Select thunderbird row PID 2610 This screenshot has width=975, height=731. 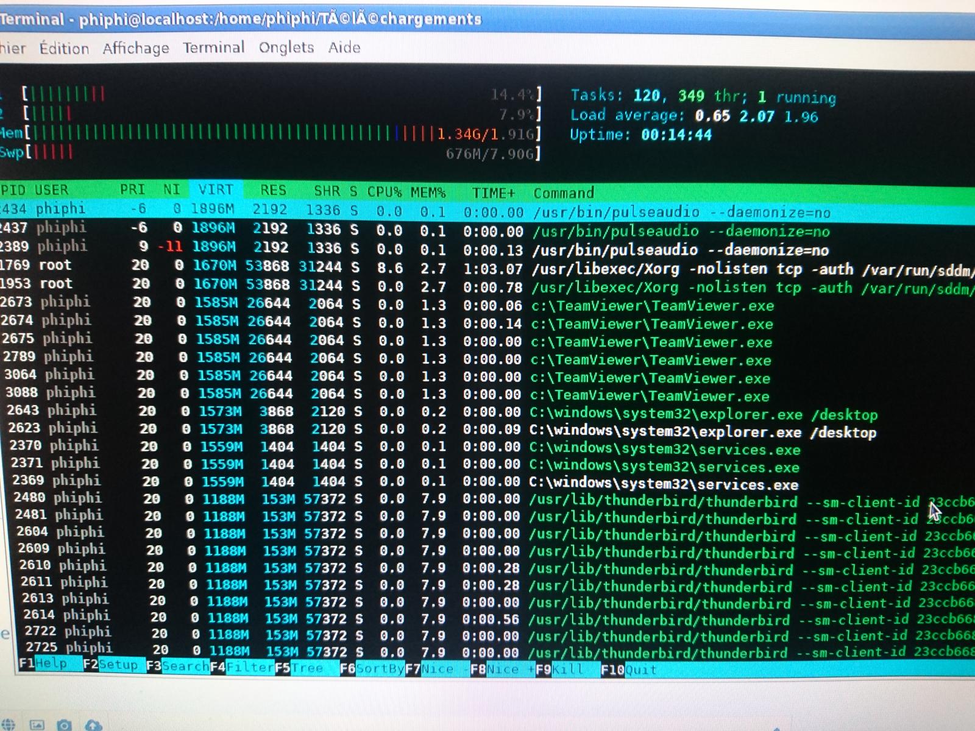487,568
